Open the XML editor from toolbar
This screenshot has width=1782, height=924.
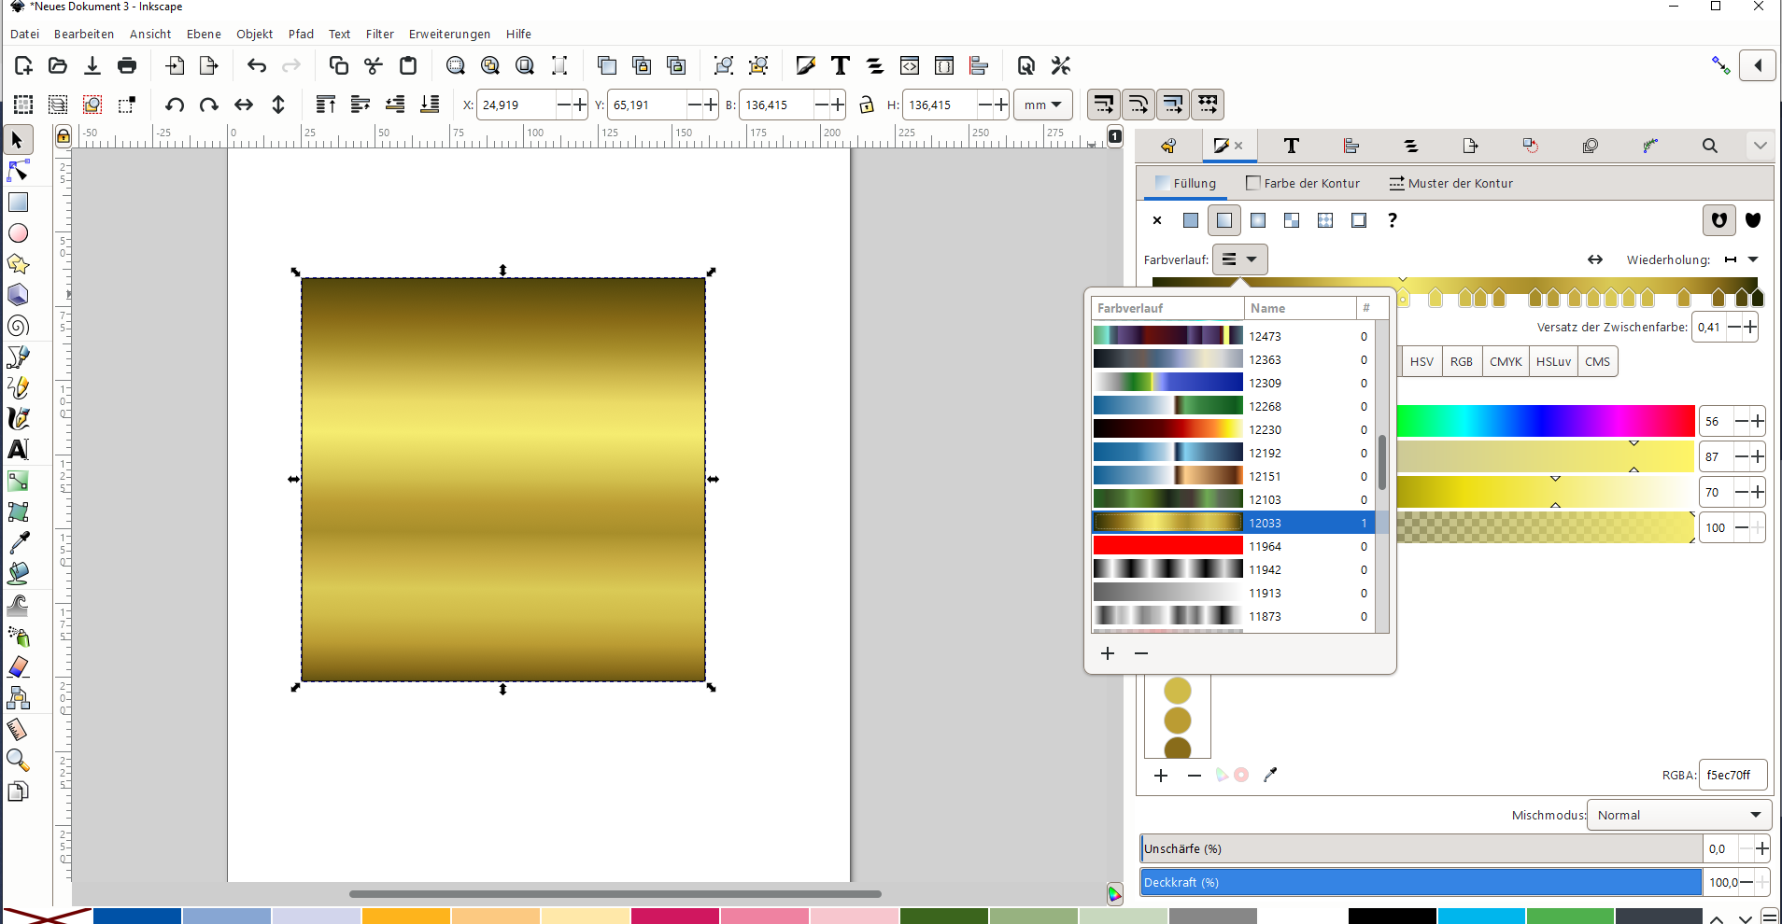pos(910,65)
